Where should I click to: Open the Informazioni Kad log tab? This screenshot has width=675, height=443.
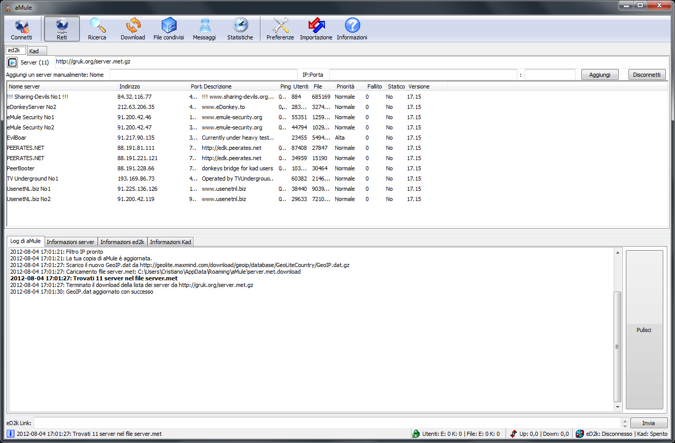click(x=171, y=242)
